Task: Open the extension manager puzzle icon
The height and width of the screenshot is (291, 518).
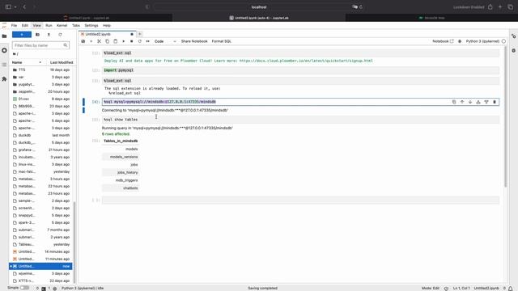Action: 4,79
